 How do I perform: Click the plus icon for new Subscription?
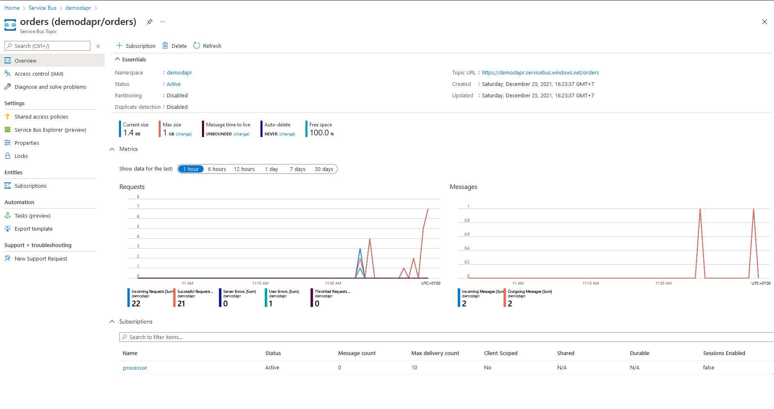tap(119, 45)
